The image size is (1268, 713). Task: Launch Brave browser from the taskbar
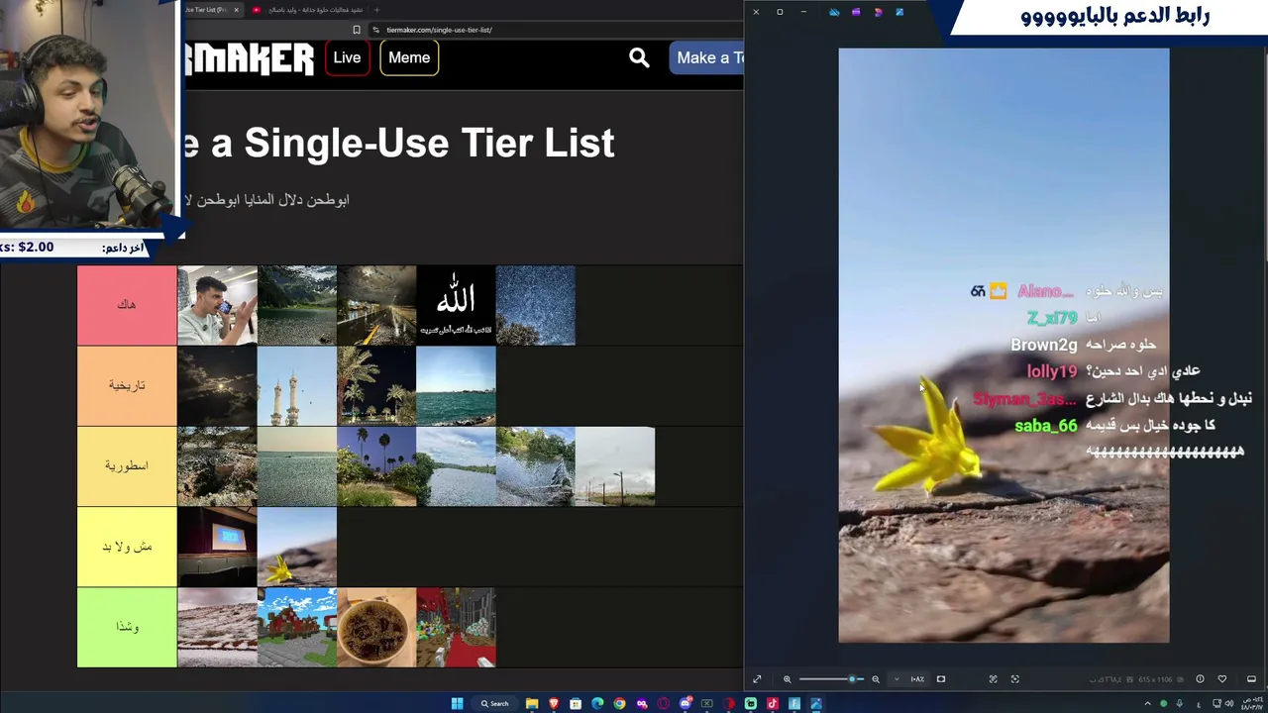(554, 704)
